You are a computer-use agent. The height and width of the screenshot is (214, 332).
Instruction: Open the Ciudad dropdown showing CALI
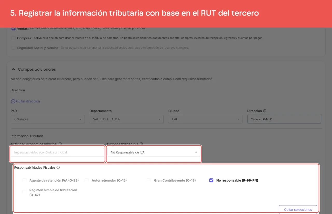(x=205, y=119)
